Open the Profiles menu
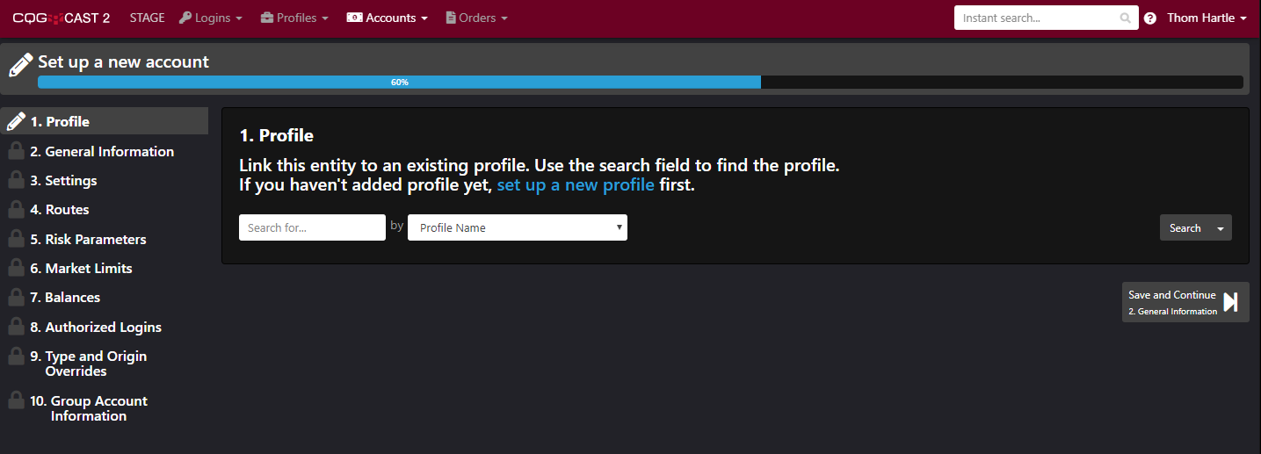Viewport: 1261px width, 454px height. click(294, 18)
